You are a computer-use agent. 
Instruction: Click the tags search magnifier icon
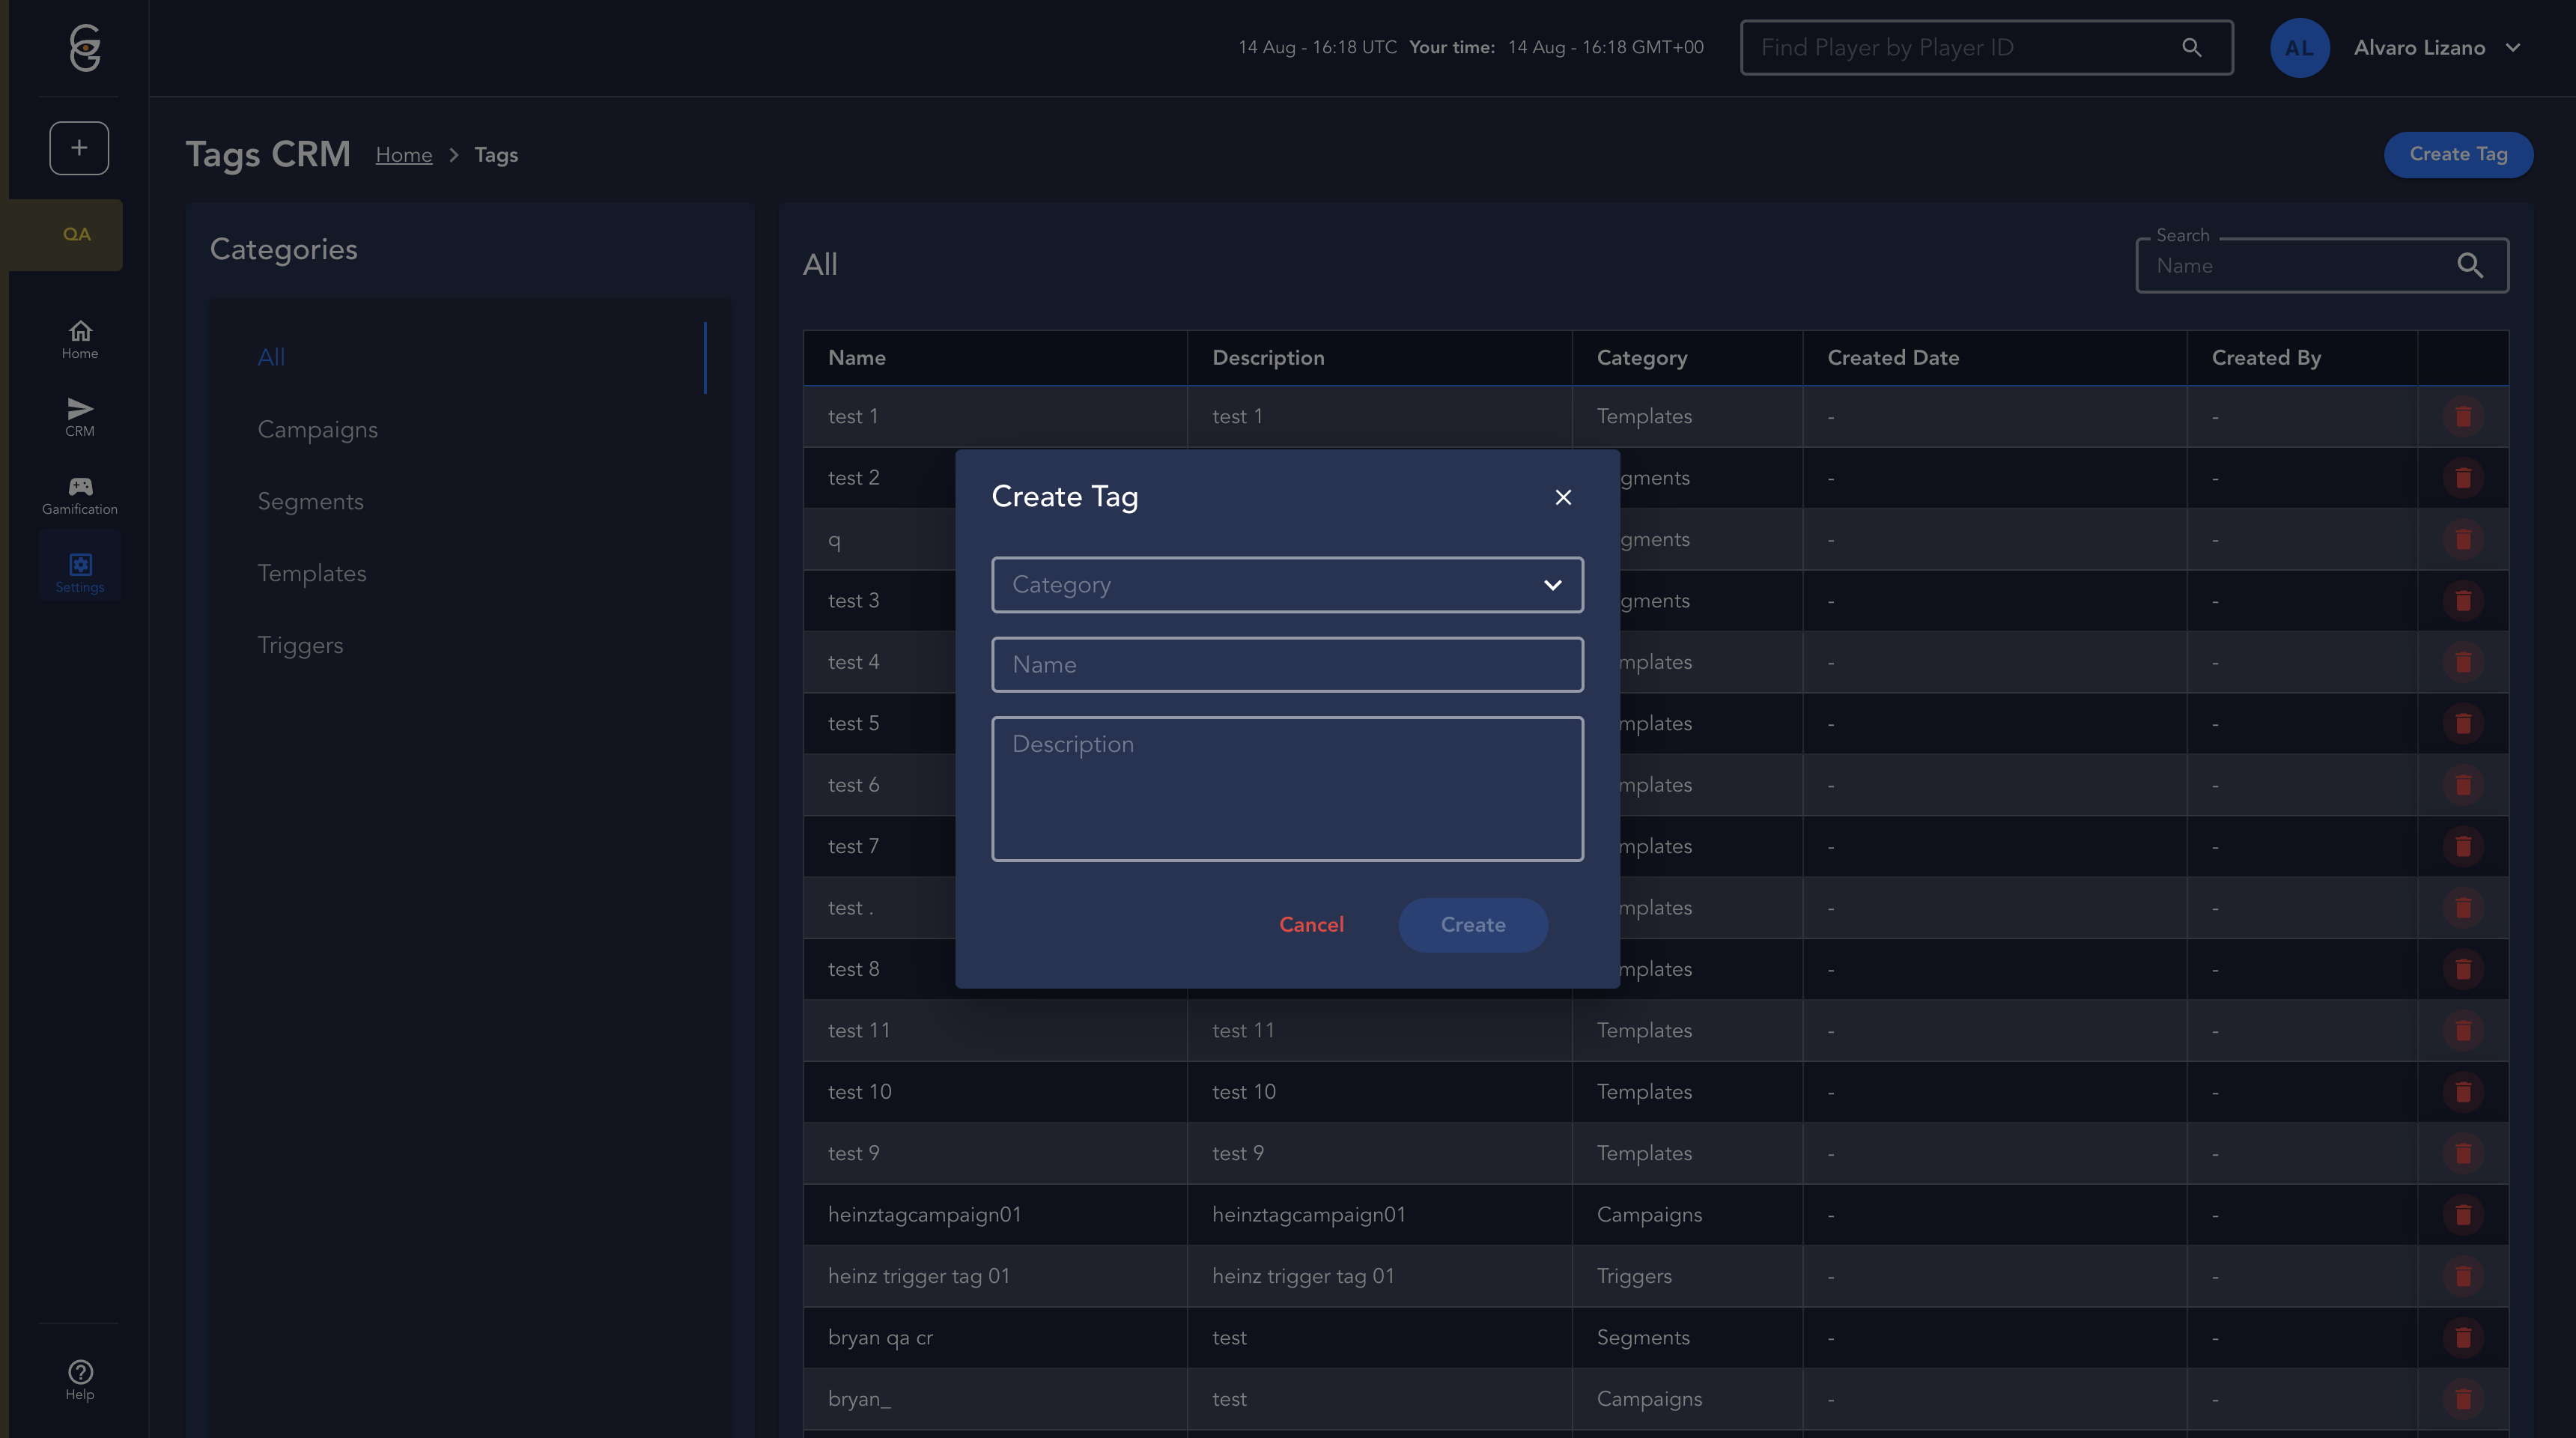[x=2470, y=265]
